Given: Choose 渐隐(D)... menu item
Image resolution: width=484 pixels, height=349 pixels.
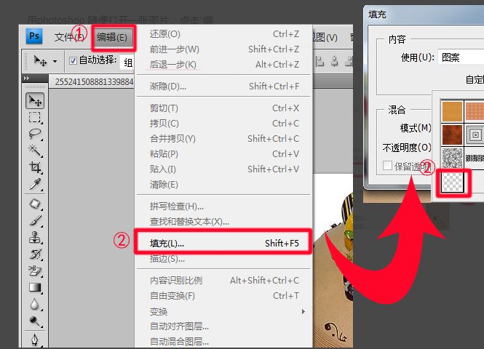Looking at the screenshot, I should pos(224,87).
